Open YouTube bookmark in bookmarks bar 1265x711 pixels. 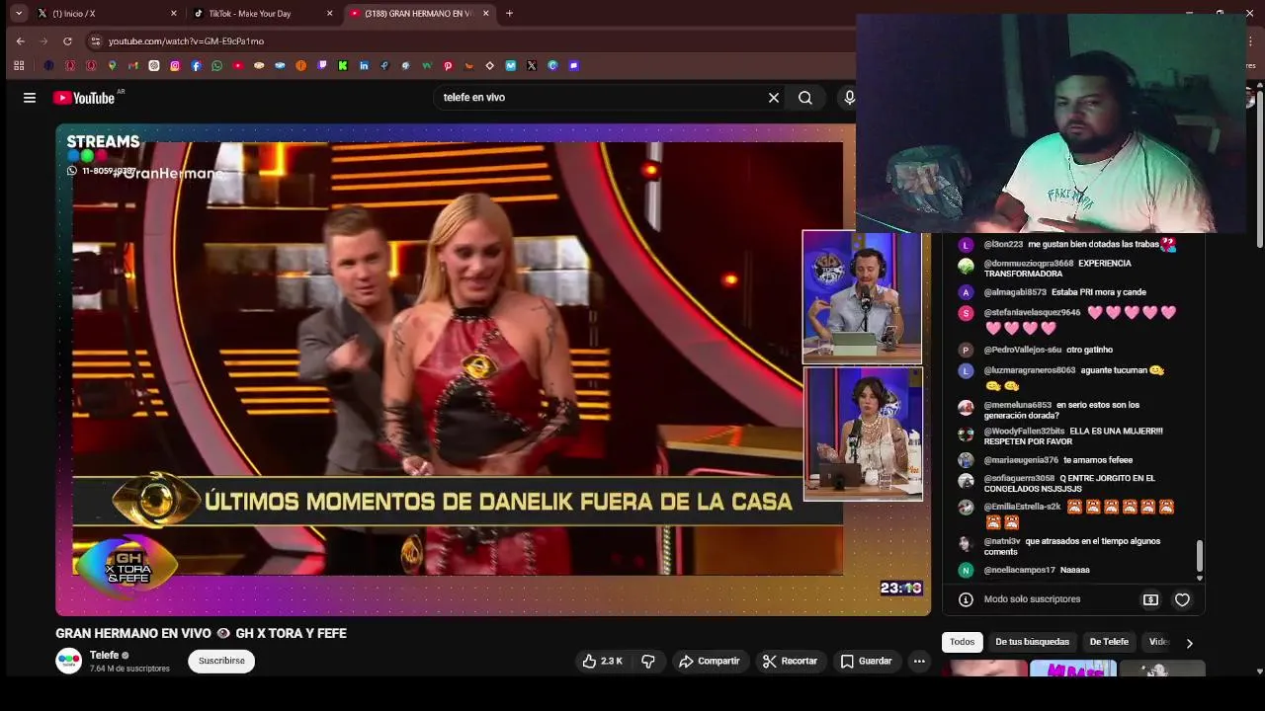(238, 66)
